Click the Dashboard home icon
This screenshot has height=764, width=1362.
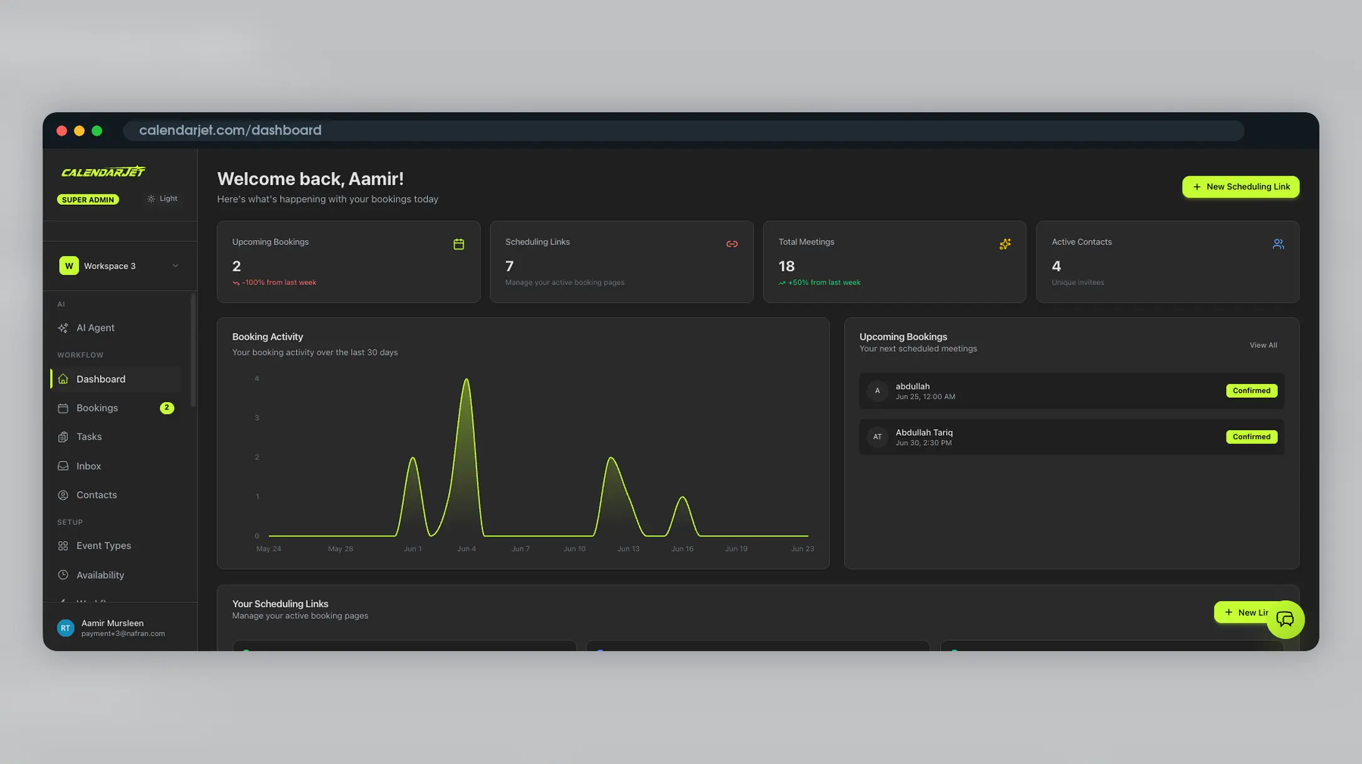[x=63, y=379]
